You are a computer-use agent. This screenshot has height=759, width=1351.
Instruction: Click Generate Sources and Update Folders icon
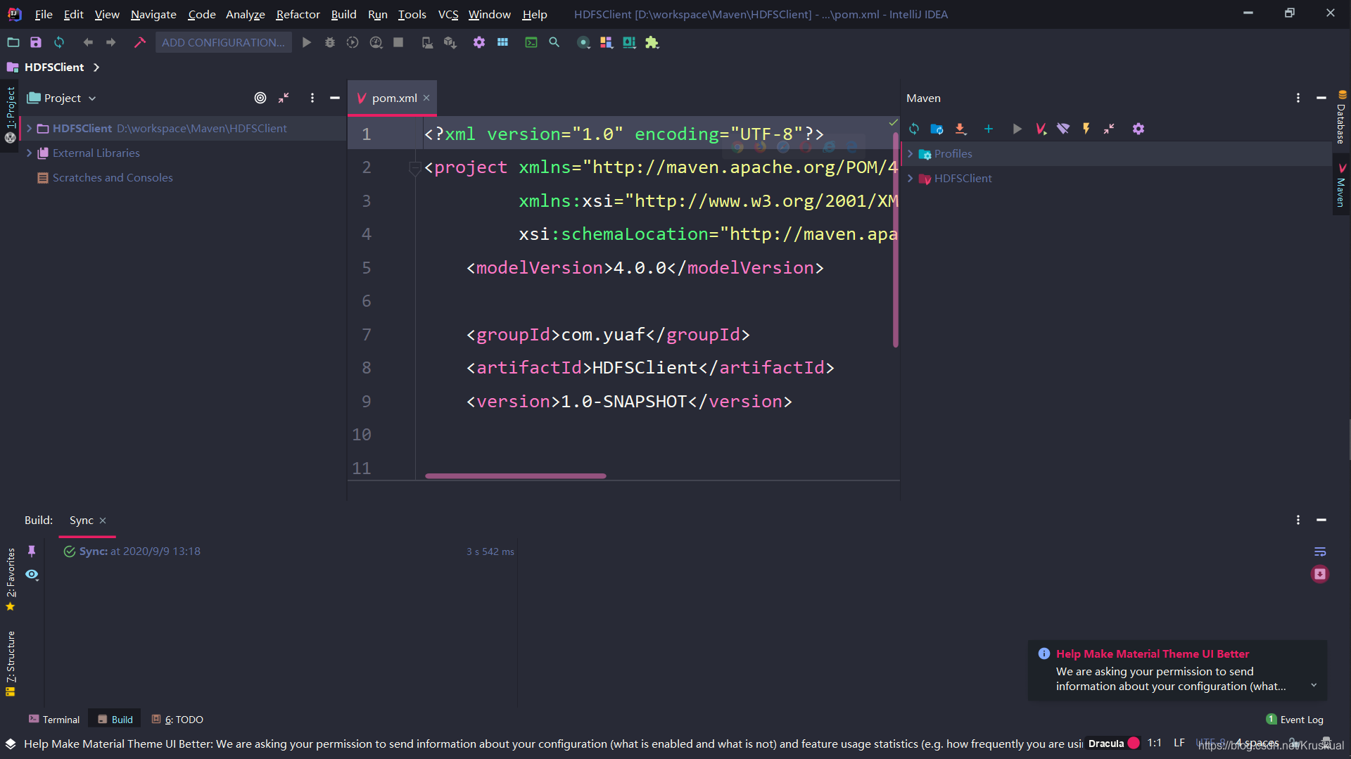tap(937, 129)
